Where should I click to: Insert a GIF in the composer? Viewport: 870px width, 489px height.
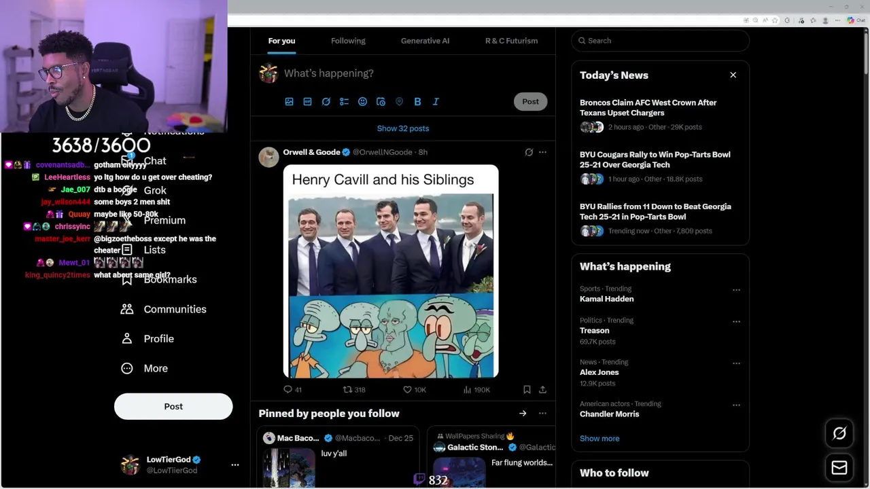tap(307, 102)
